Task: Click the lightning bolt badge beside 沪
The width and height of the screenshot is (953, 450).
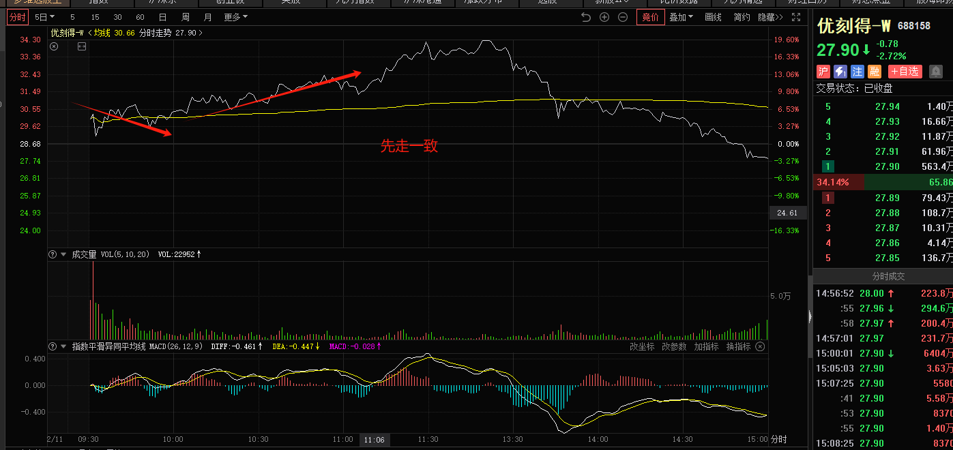Action: coord(840,71)
